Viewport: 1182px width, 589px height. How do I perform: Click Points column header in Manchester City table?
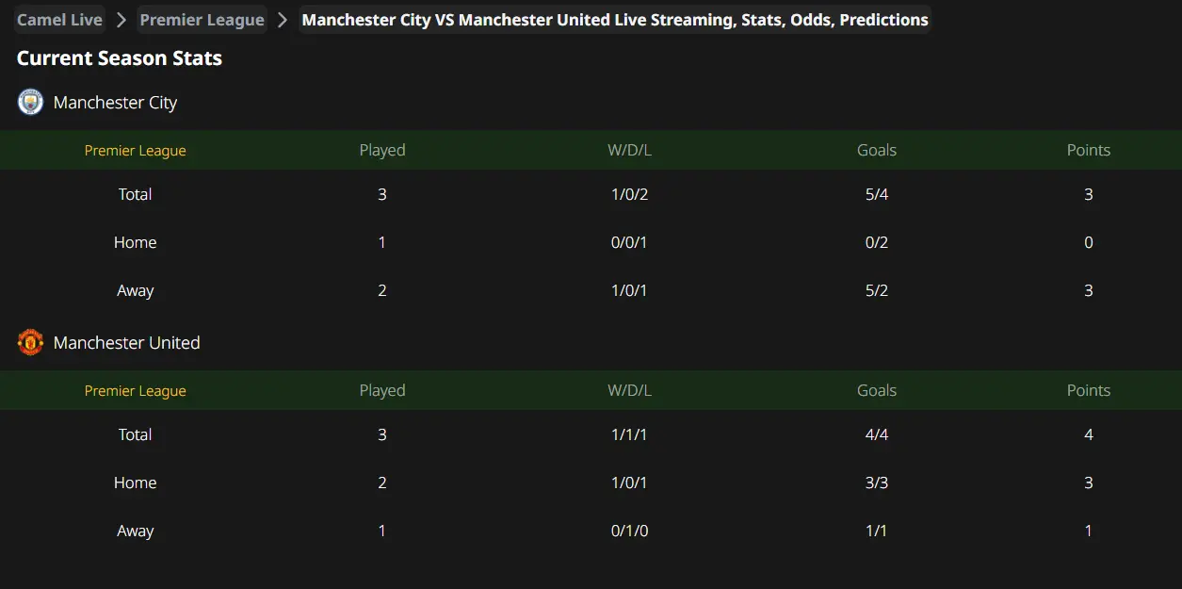coord(1089,151)
